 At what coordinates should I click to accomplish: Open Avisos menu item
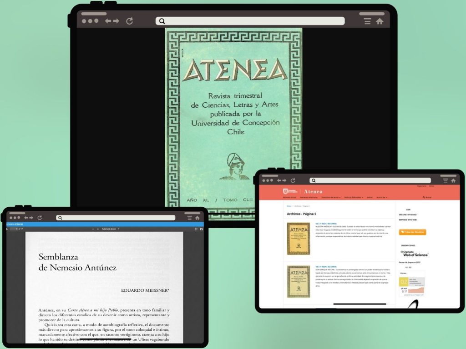coord(370,197)
